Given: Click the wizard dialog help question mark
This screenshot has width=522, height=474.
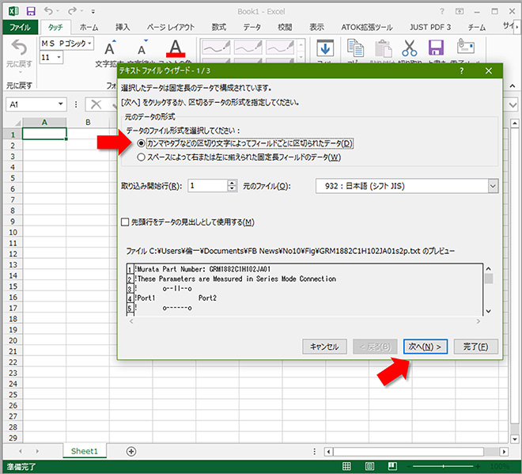Looking at the screenshot, I should coord(461,70).
